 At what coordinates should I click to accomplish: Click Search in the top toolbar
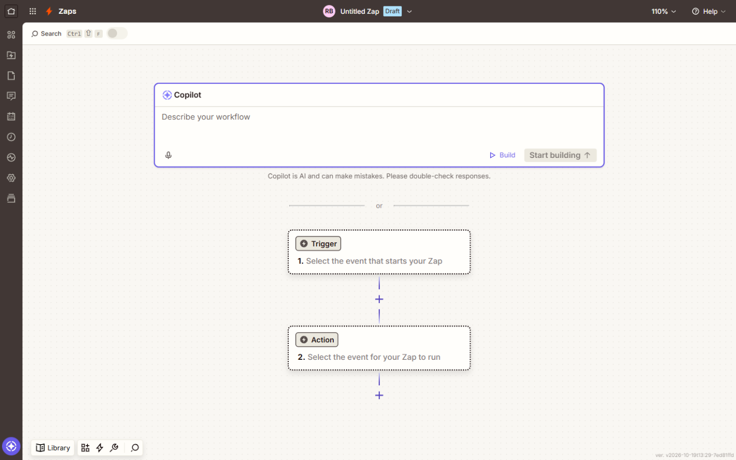point(47,33)
